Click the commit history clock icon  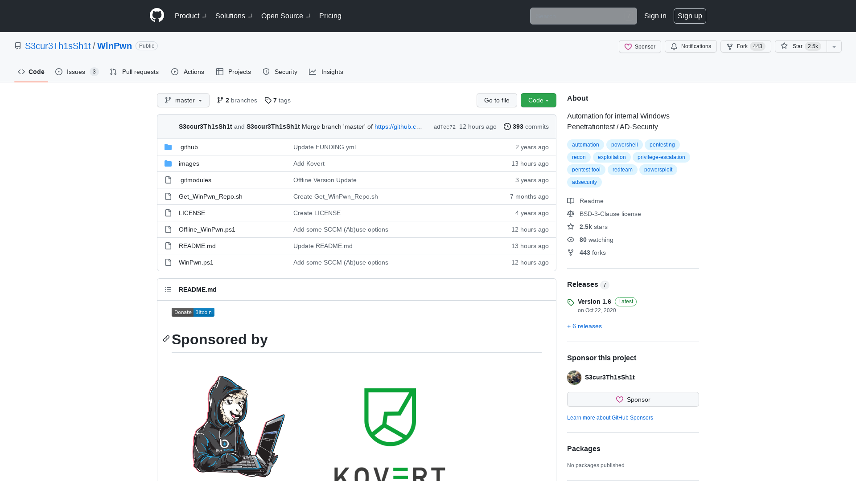[507, 126]
